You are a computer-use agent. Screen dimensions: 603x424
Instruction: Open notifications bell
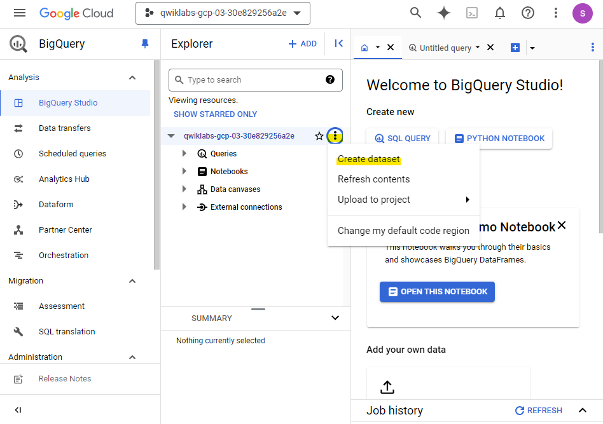[499, 13]
